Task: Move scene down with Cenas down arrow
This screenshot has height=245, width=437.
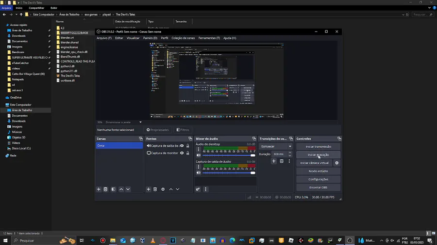Action: (x=128, y=189)
